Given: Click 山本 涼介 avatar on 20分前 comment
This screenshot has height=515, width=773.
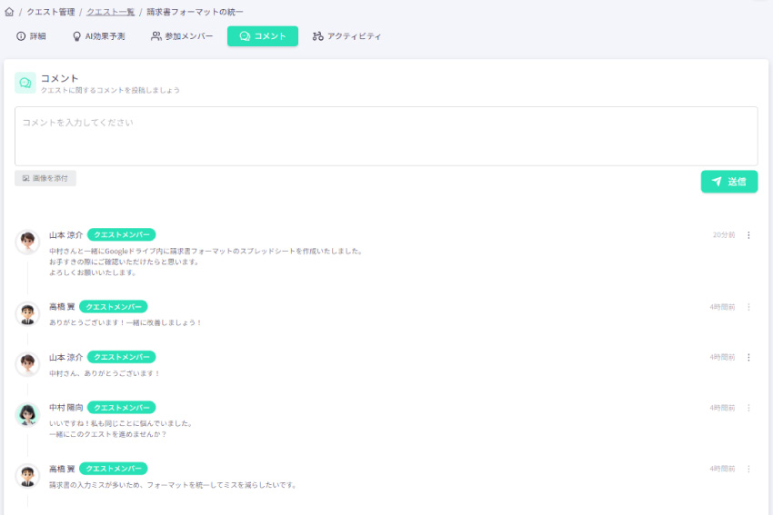Looking at the screenshot, I should [x=27, y=242].
